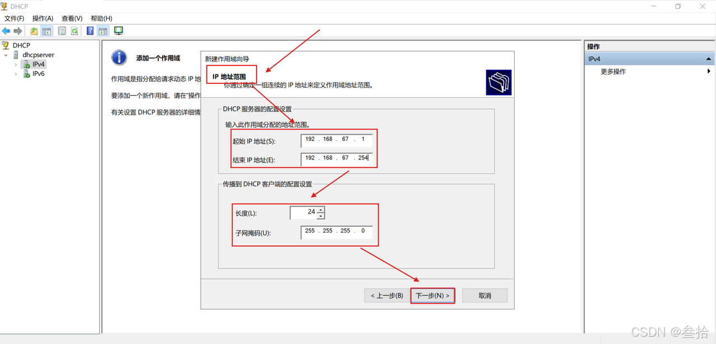Image resolution: width=716 pixels, height=344 pixels.
Task: Select the DHCP root node in tree
Action: tap(22, 45)
